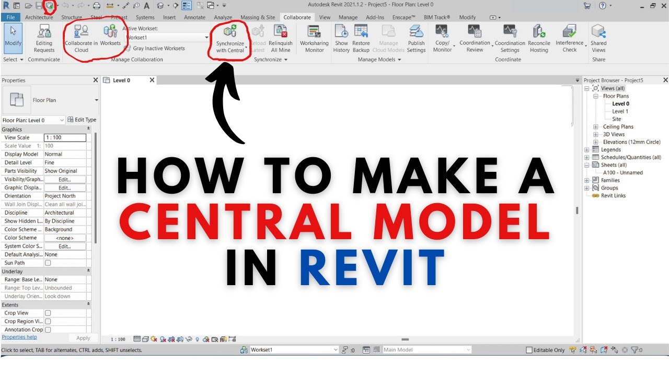Switch to the Annotate tab
Viewport: 669px width, 376px height.
pyautogui.click(x=195, y=17)
